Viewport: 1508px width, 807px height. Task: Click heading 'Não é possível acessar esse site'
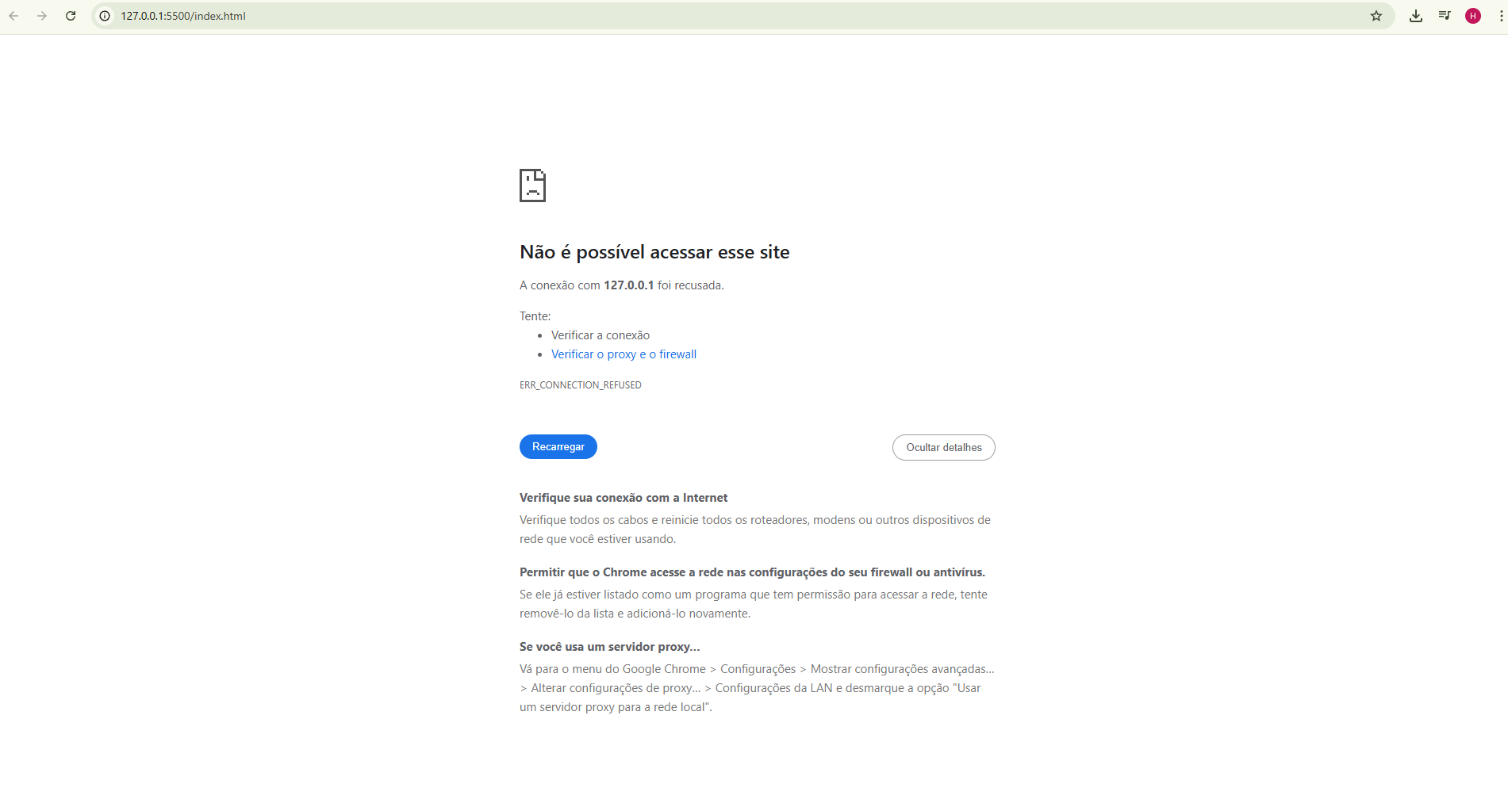(654, 252)
